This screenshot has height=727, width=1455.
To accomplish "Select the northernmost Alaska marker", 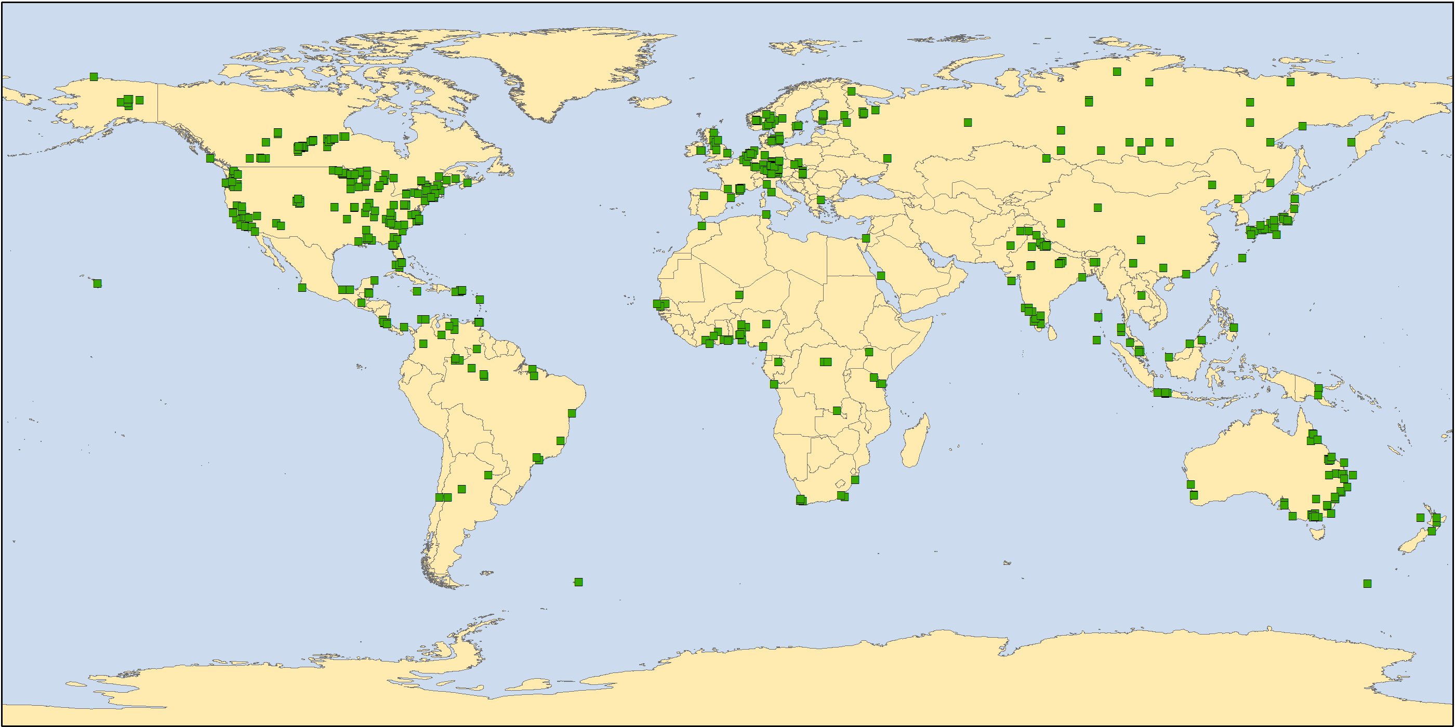I will click(94, 77).
